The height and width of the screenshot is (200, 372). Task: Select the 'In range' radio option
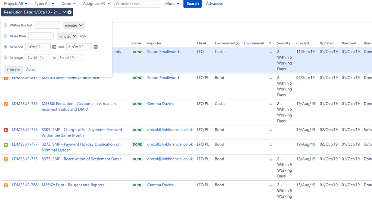(6, 57)
